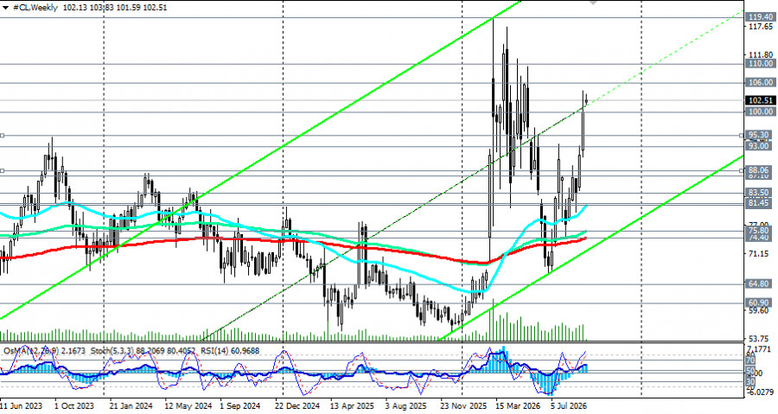
Task: Click the 11 Jun 2023 date label
Action: (21, 406)
